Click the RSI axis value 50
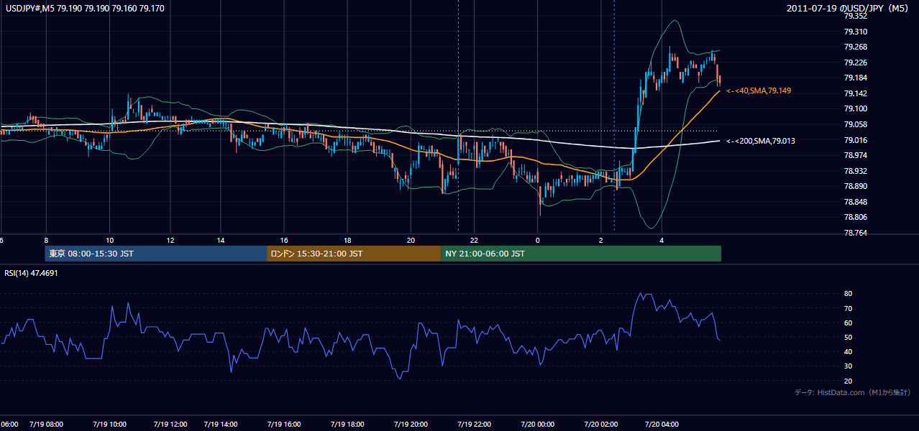Screen dimensions: 919x431 849,337
